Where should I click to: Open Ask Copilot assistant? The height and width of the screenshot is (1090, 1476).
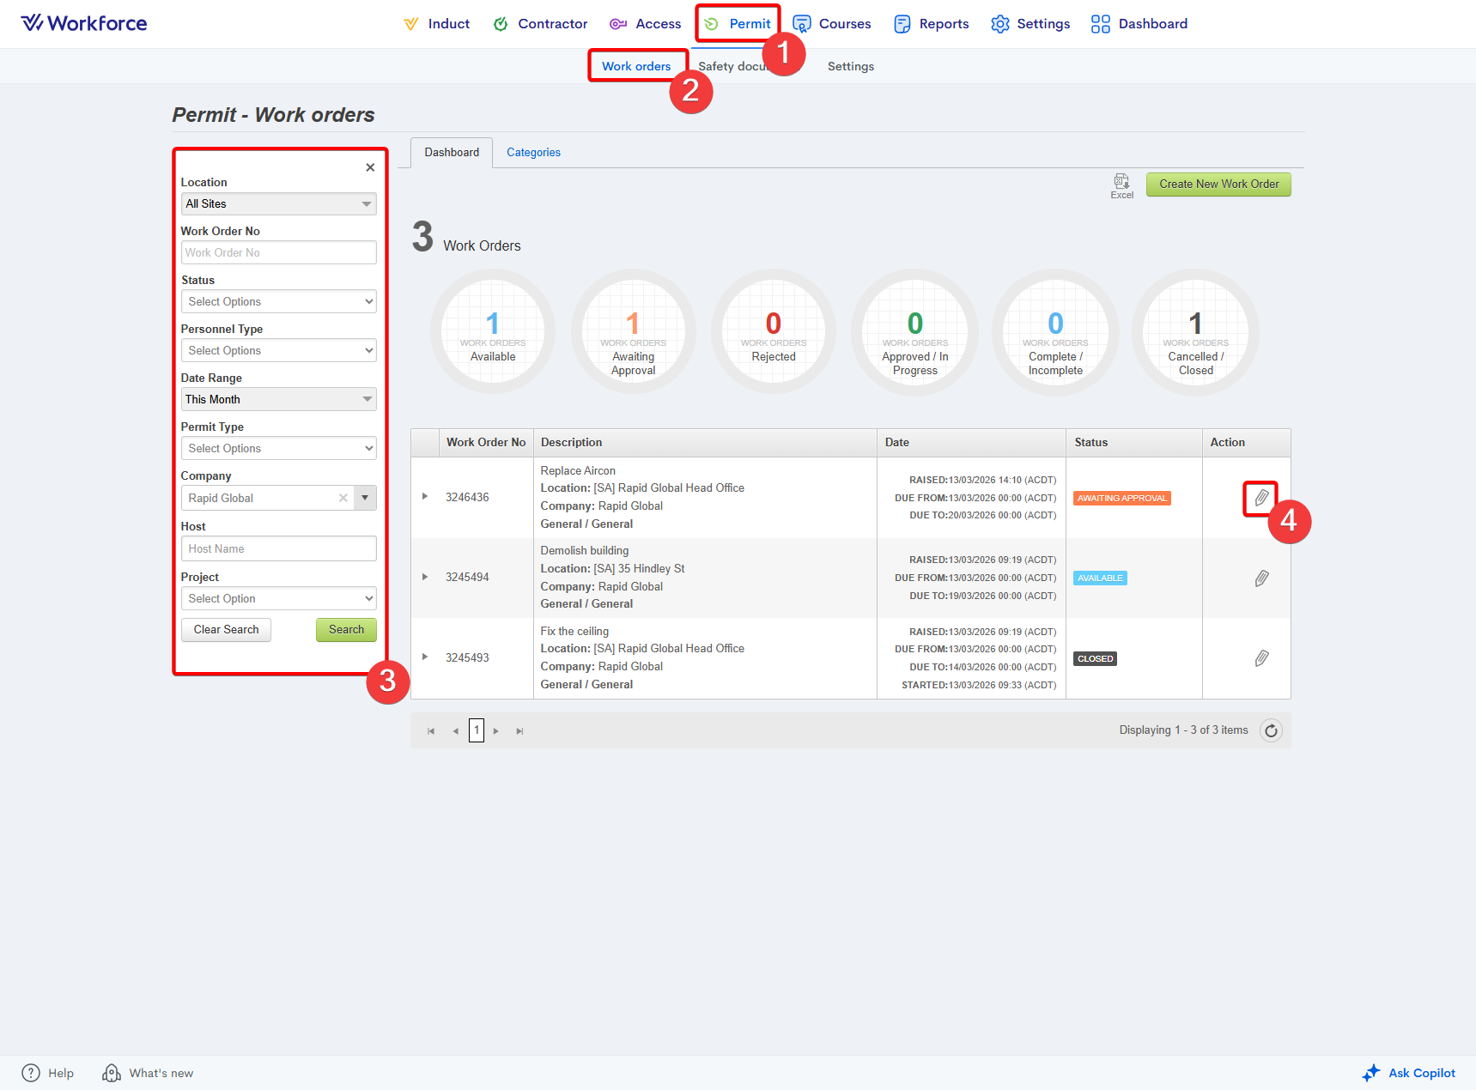[1409, 1073]
